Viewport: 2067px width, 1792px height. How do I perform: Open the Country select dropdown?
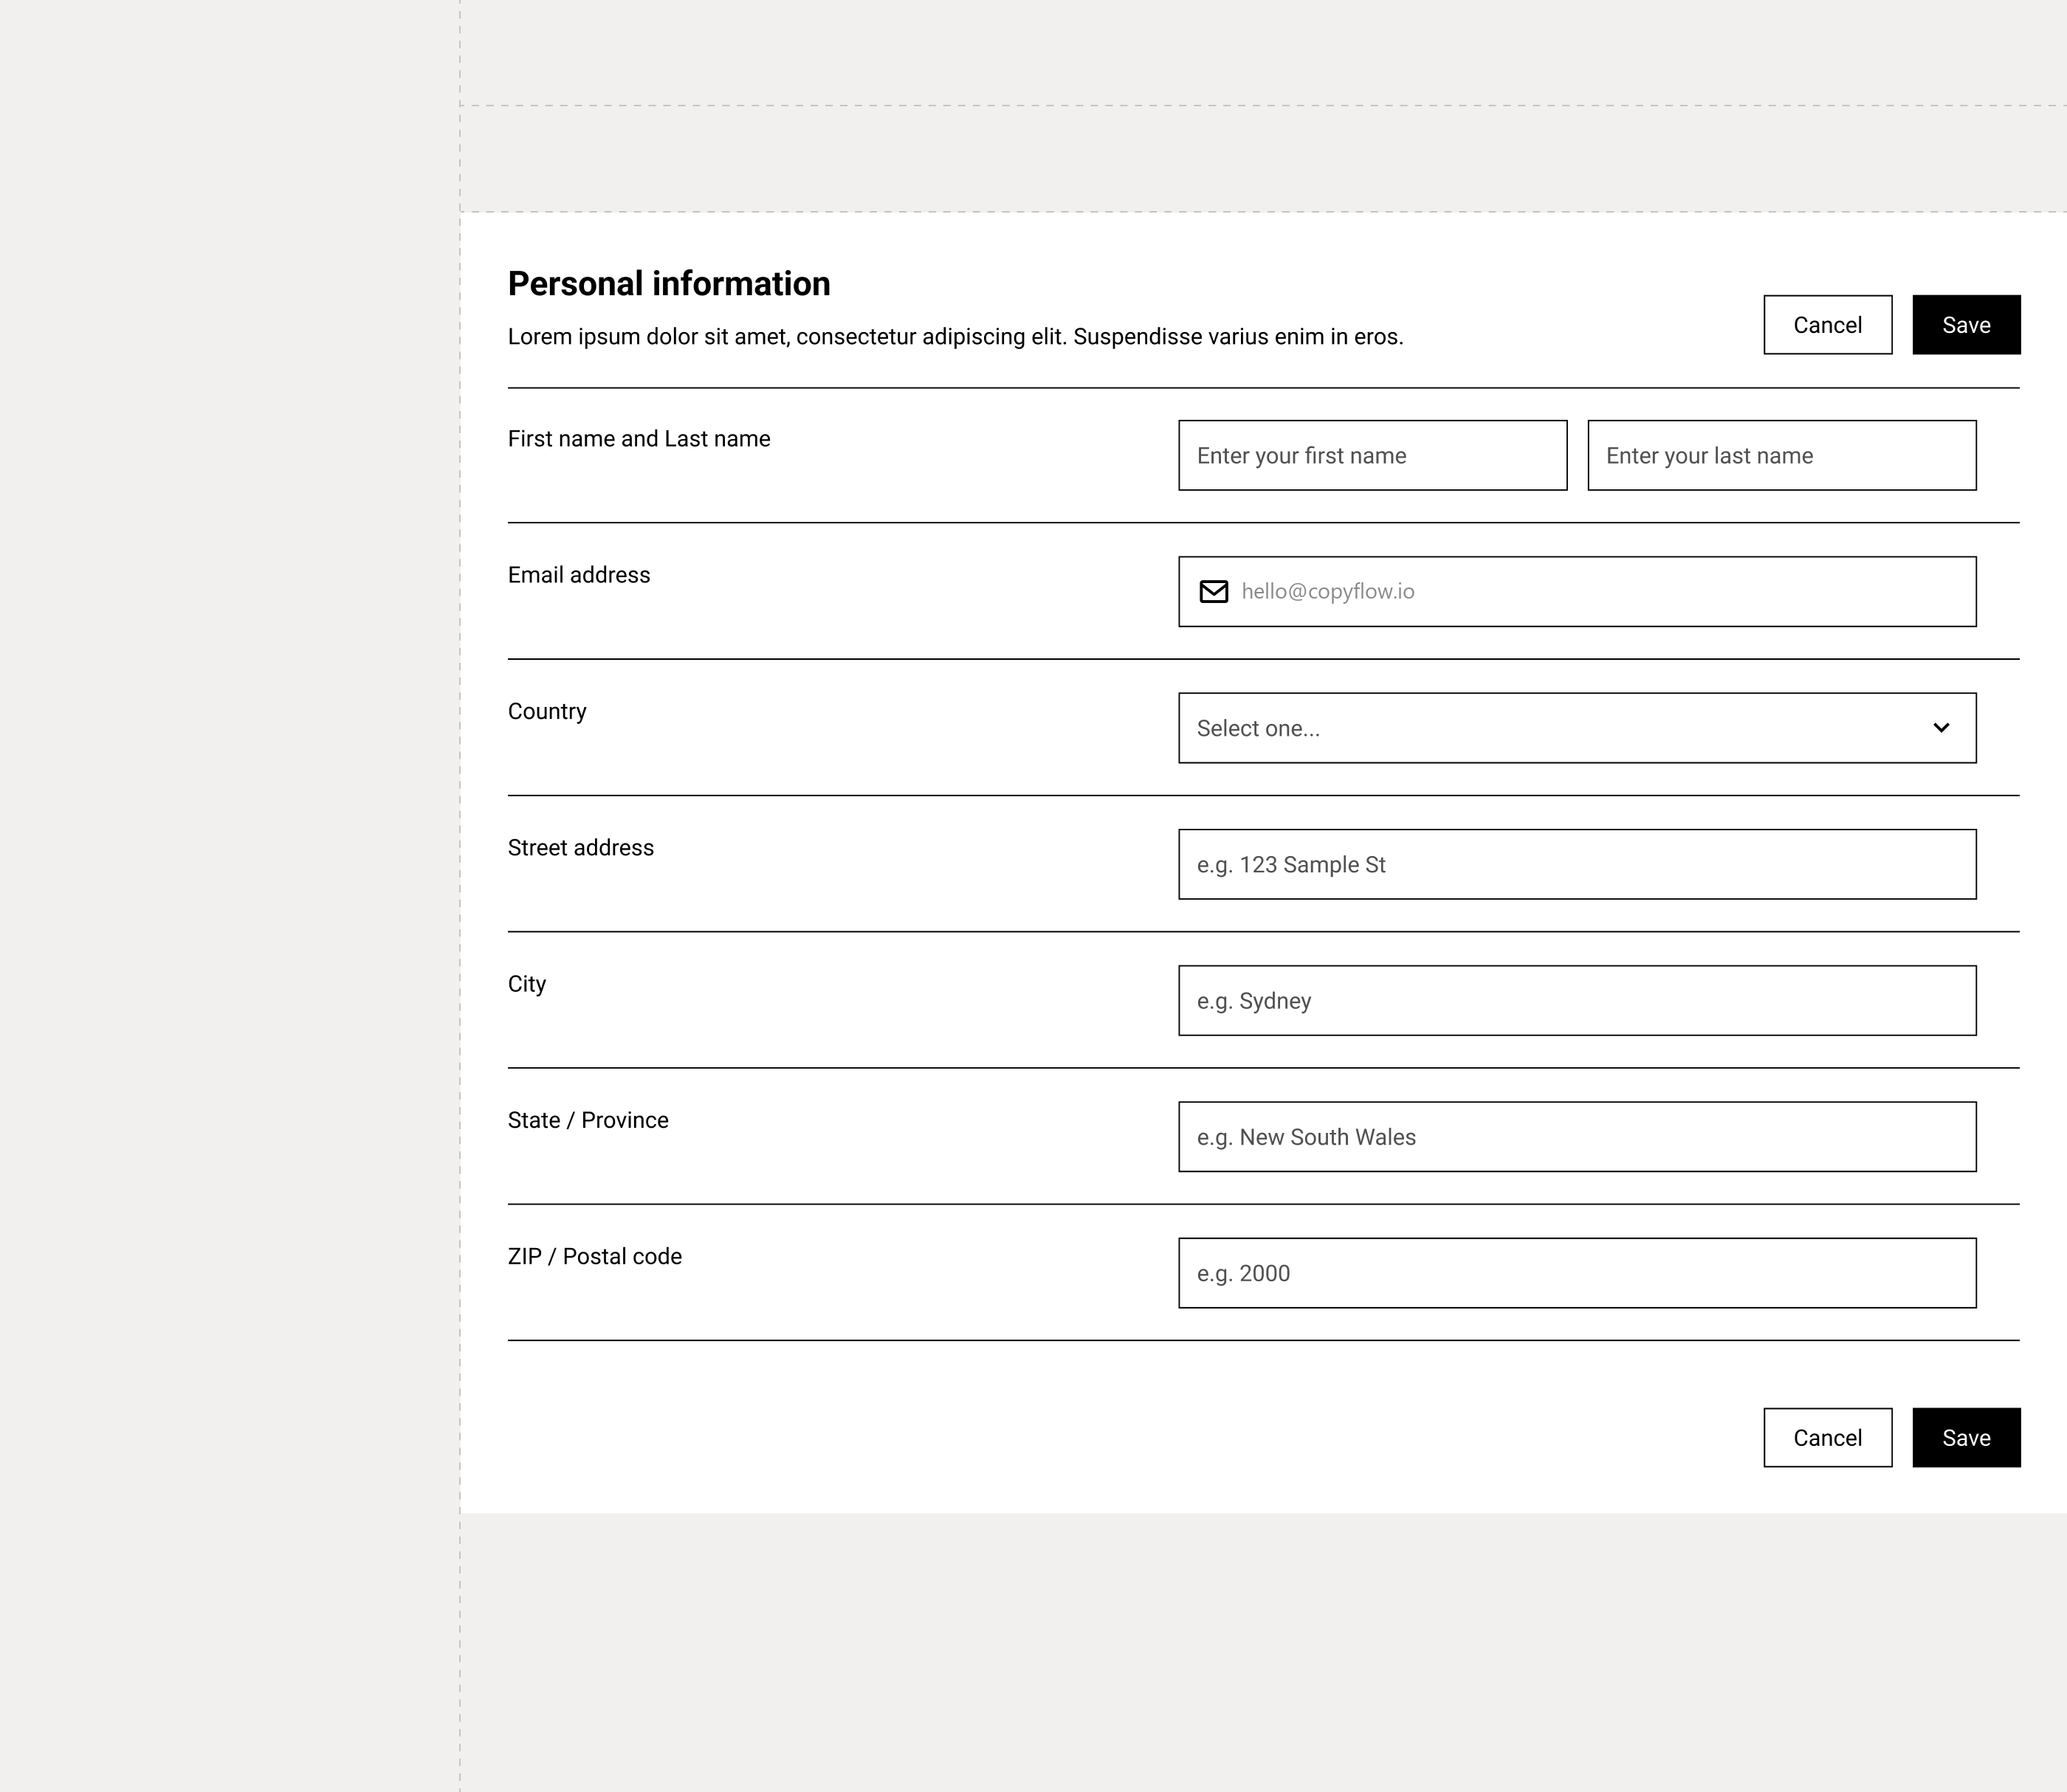1577,728
